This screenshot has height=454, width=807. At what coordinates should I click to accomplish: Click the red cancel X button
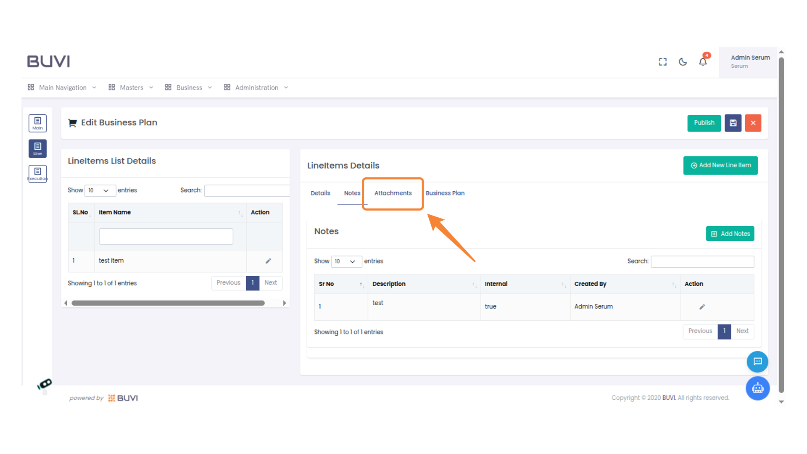[x=753, y=123]
